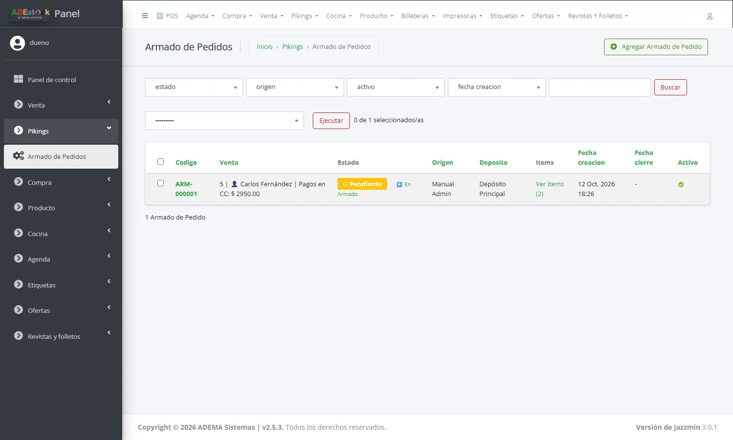Open the Compra menu in top navbar
The height and width of the screenshot is (440, 733).
[x=237, y=16]
